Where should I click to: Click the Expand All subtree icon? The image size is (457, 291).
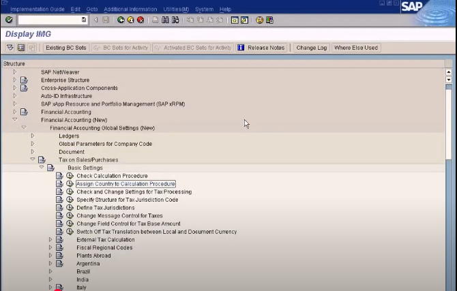pyautogui.click(x=10, y=48)
